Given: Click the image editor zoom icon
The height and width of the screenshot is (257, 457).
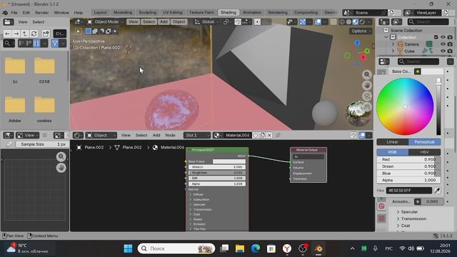Looking at the screenshot, I should click(x=61, y=157).
